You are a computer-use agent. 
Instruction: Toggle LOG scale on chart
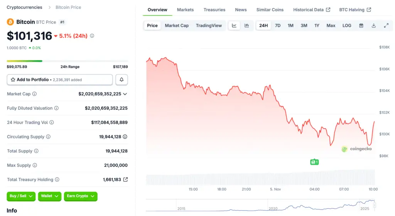(x=347, y=26)
